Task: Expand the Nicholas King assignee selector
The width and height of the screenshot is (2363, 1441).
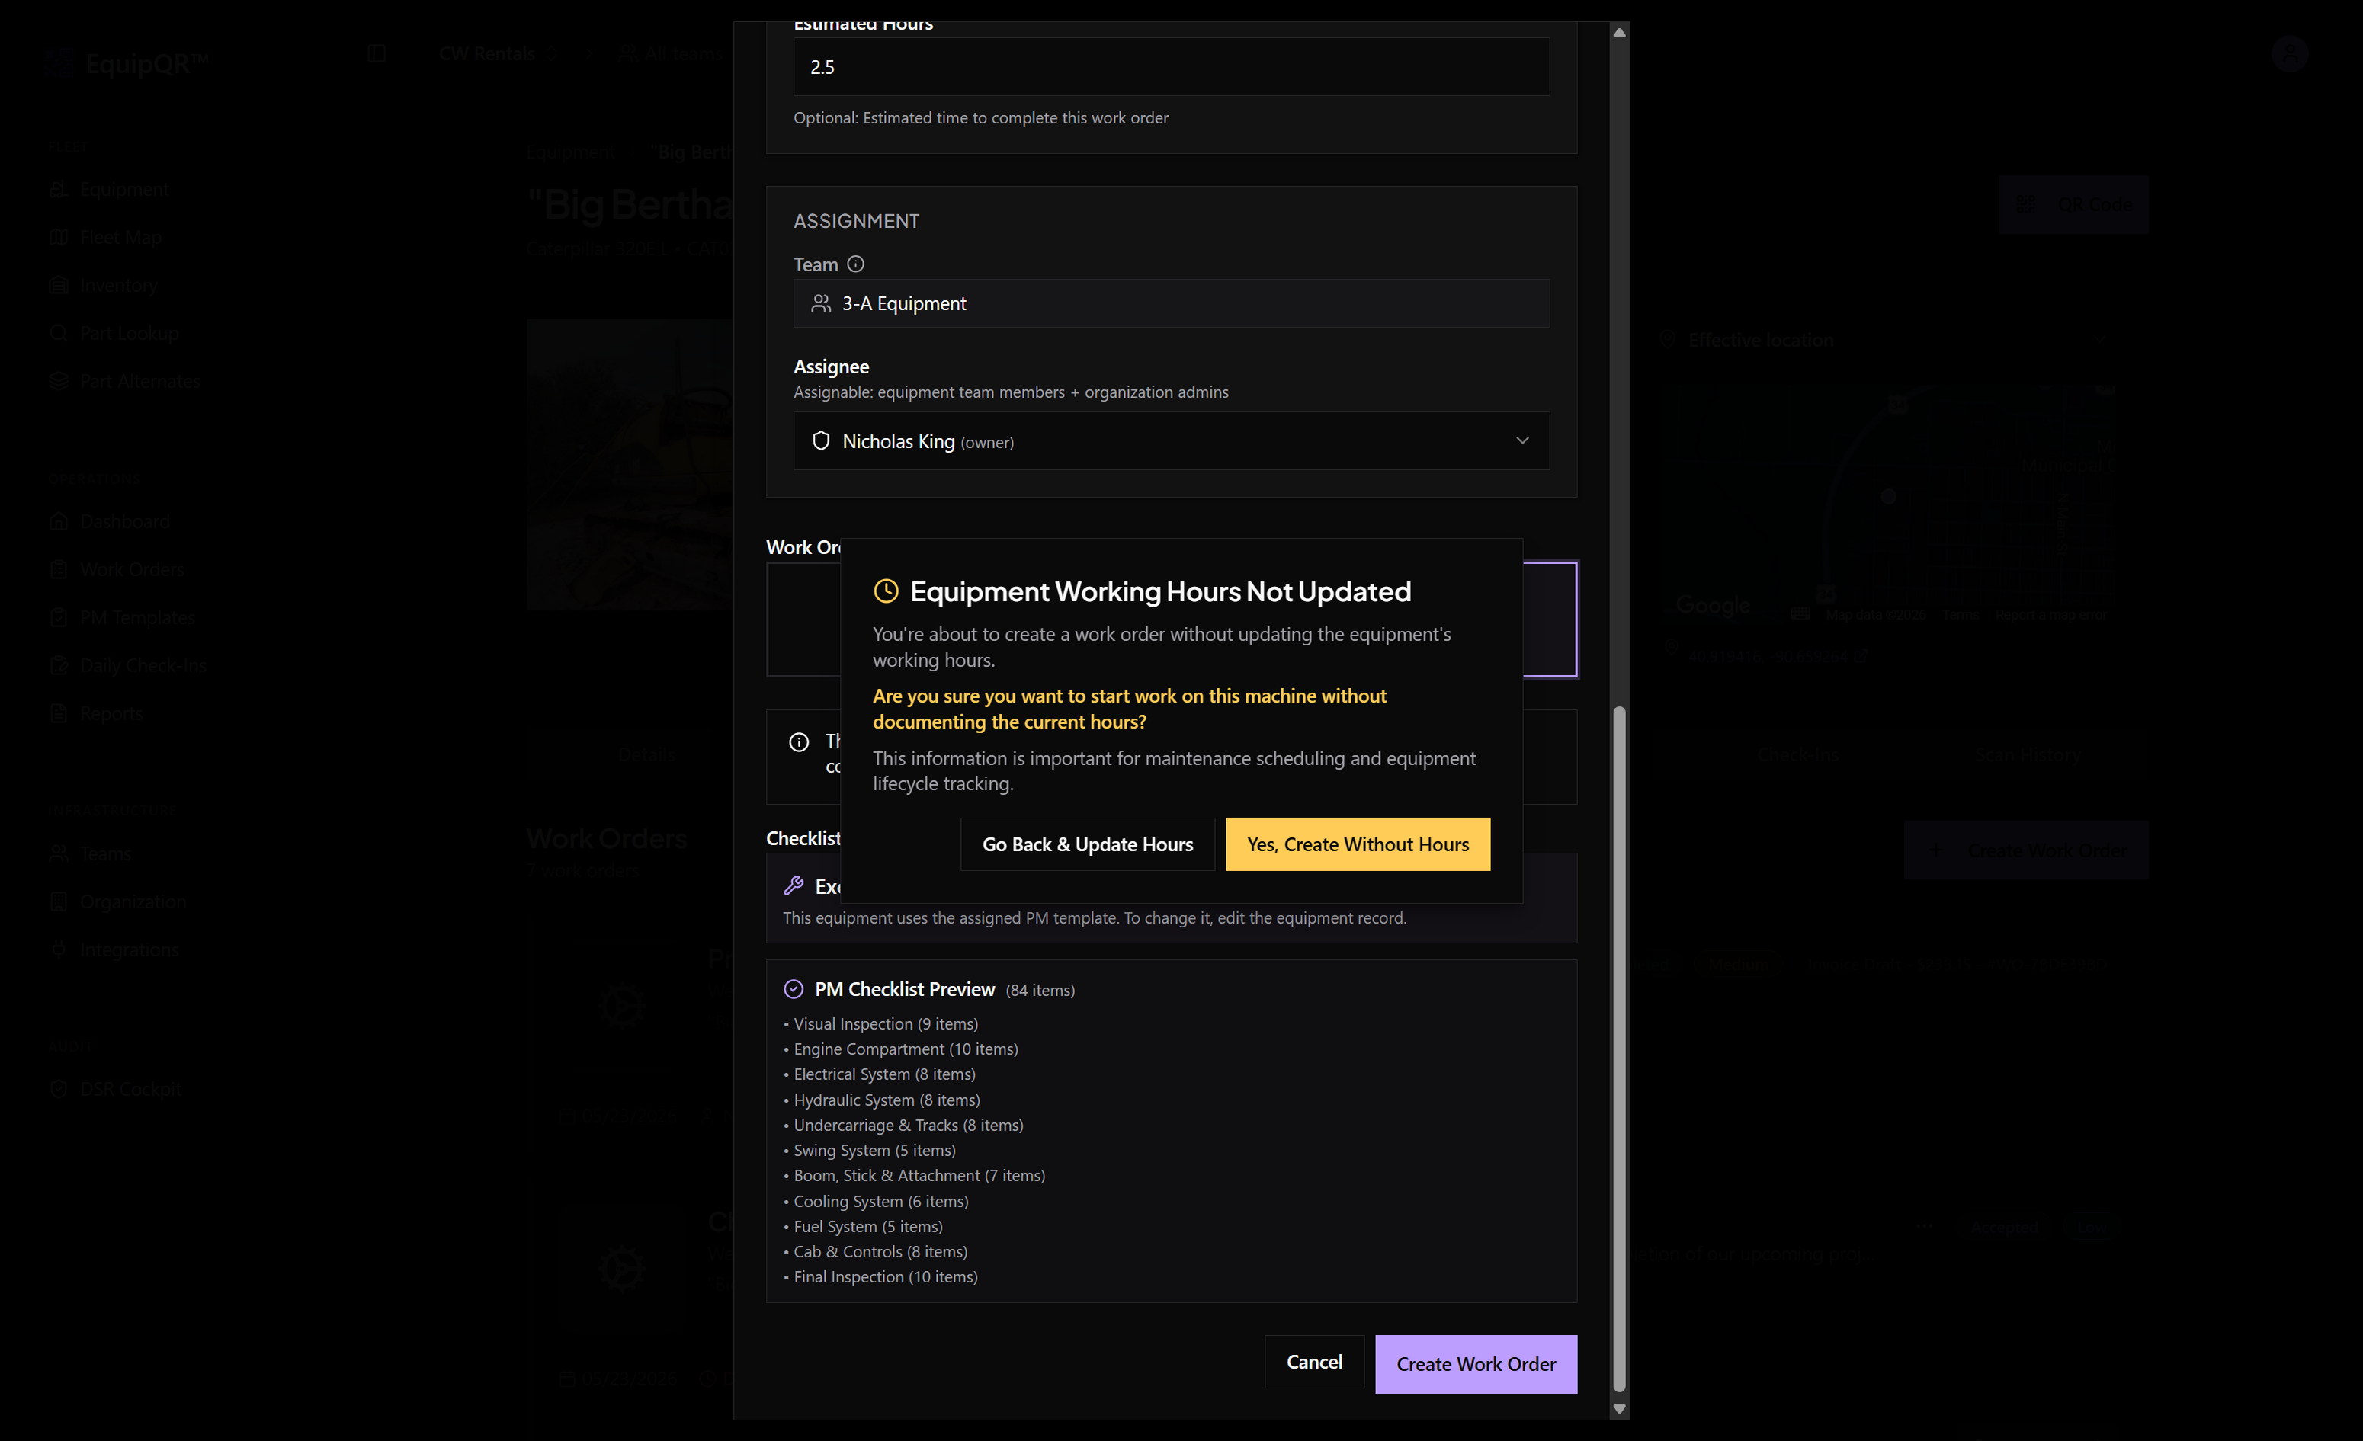Action: [1171, 441]
